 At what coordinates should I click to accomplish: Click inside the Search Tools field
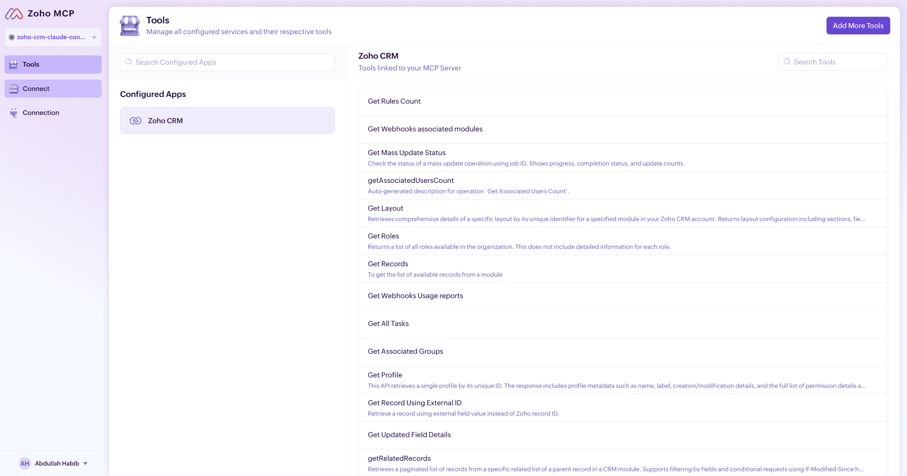tap(833, 62)
